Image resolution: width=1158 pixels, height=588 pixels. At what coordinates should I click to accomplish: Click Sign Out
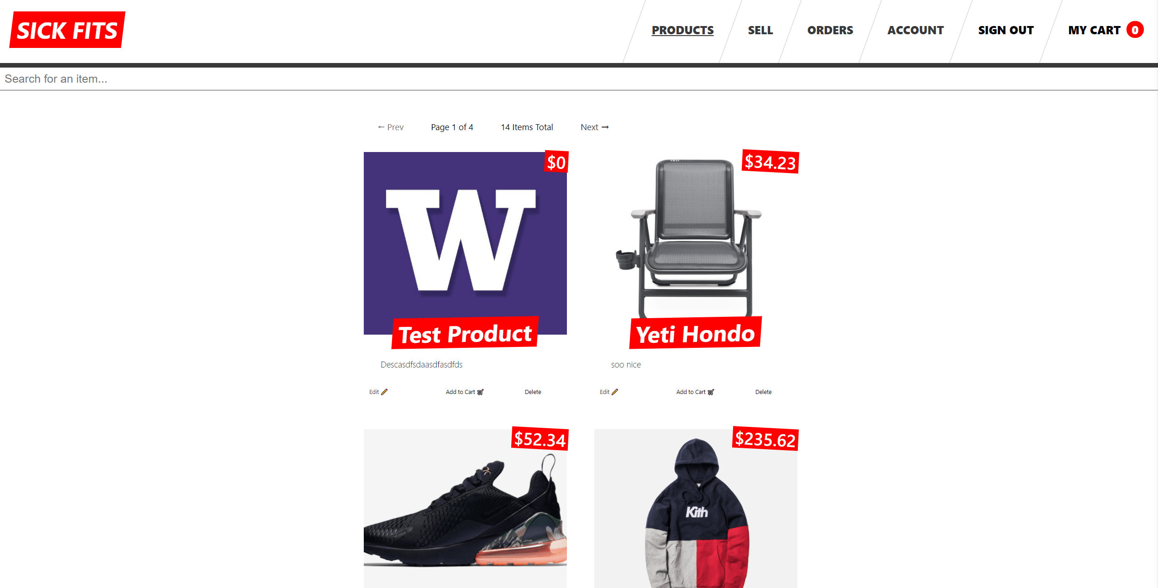click(x=1006, y=30)
